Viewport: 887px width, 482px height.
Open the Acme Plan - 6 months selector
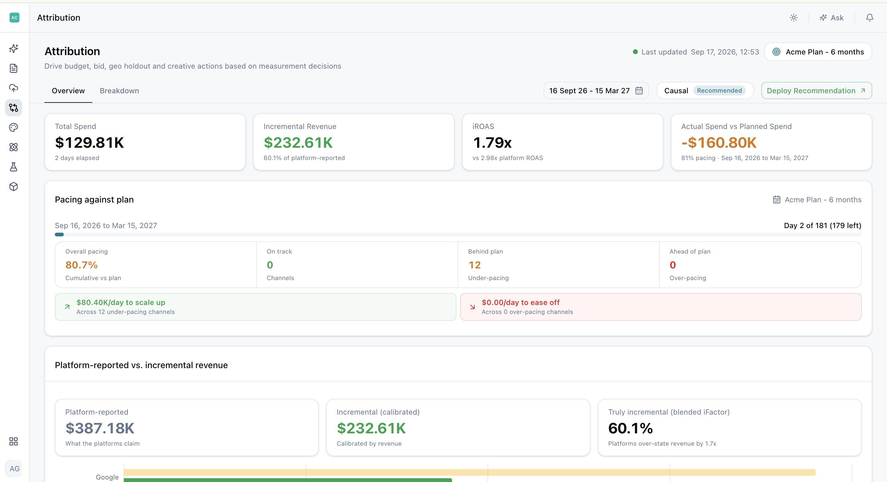[x=818, y=52]
